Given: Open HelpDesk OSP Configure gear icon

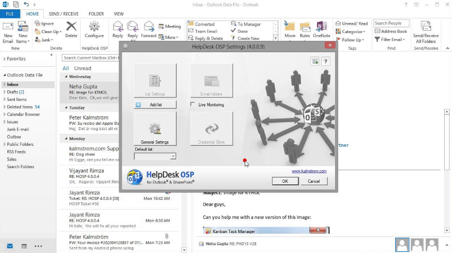Looking at the screenshot, I should 94,26.
